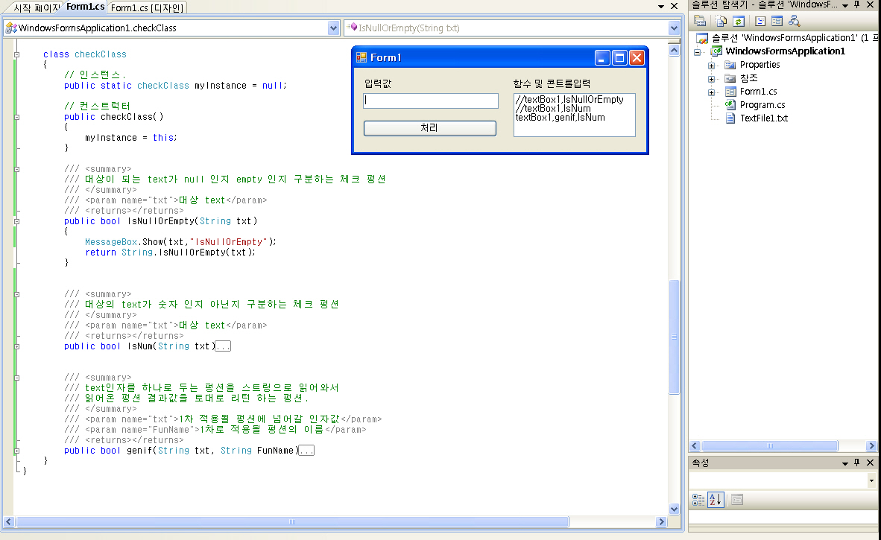Close the Form1 window

click(x=637, y=58)
